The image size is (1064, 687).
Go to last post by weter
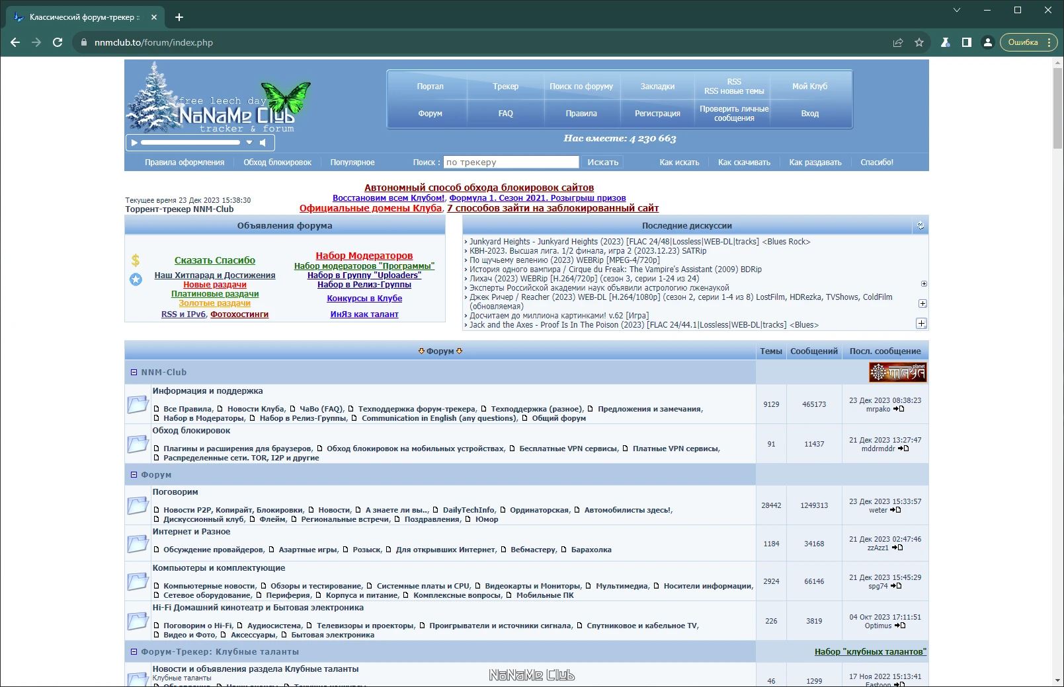click(x=895, y=510)
